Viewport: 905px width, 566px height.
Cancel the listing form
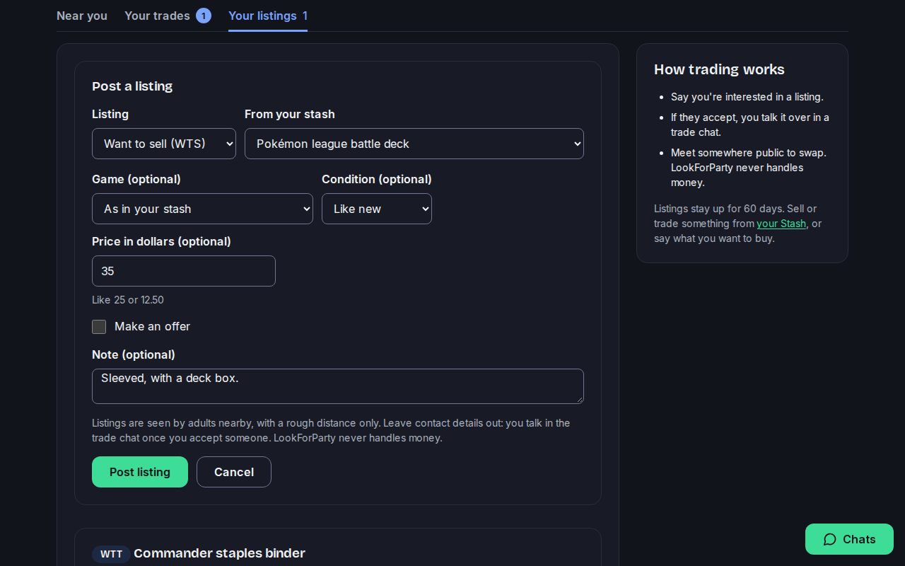point(234,472)
